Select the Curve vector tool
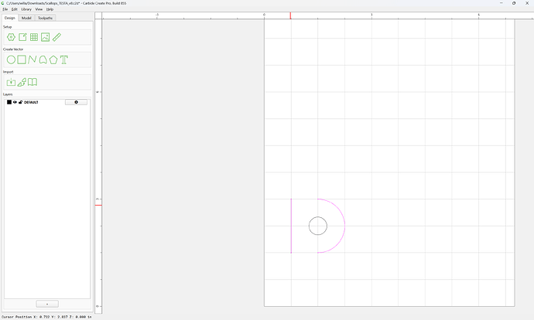This screenshot has height=320, width=534. [43, 60]
